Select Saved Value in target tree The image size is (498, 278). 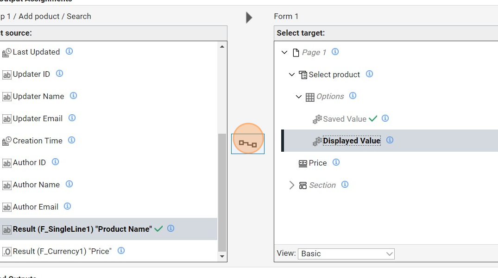344,119
